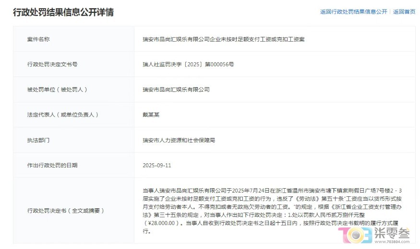Click the case name ending in 克扣工资案
The image size is (420, 249).
tap(223, 39)
